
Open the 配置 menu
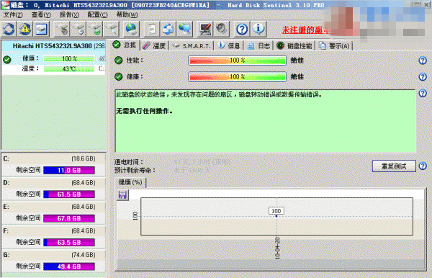pyautogui.click(x=97, y=14)
